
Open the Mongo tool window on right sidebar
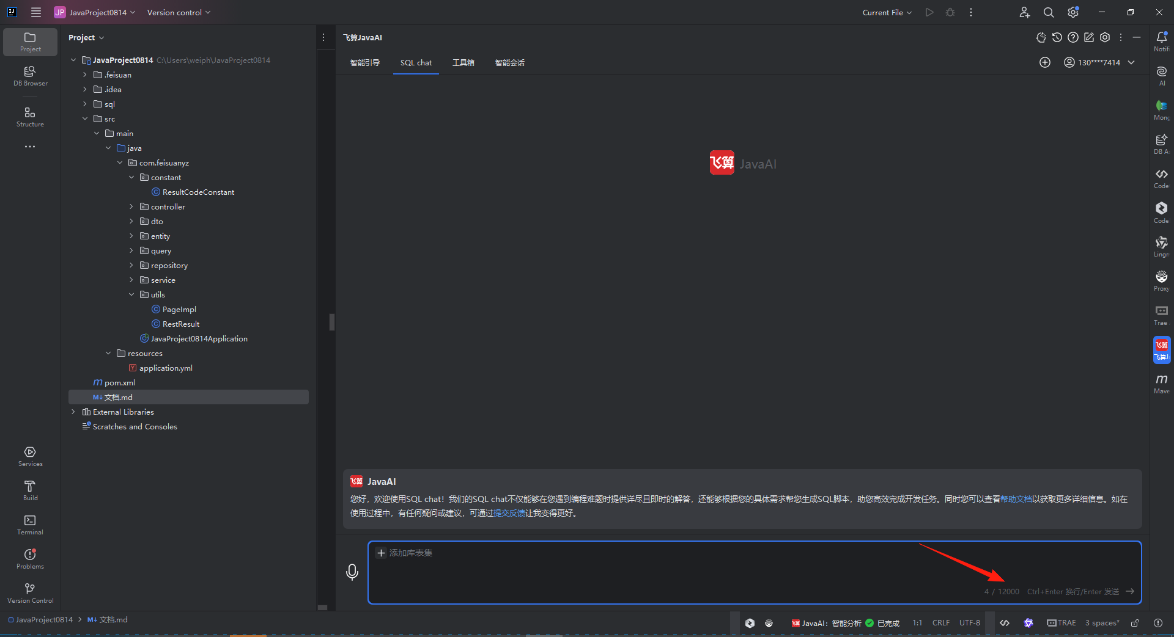pos(1161,110)
